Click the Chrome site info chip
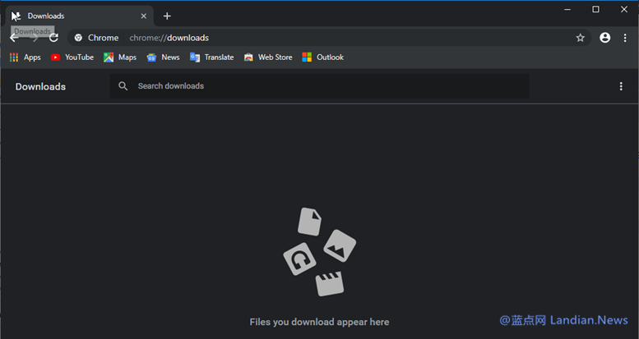The height and width of the screenshot is (339, 639). pos(96,38)
